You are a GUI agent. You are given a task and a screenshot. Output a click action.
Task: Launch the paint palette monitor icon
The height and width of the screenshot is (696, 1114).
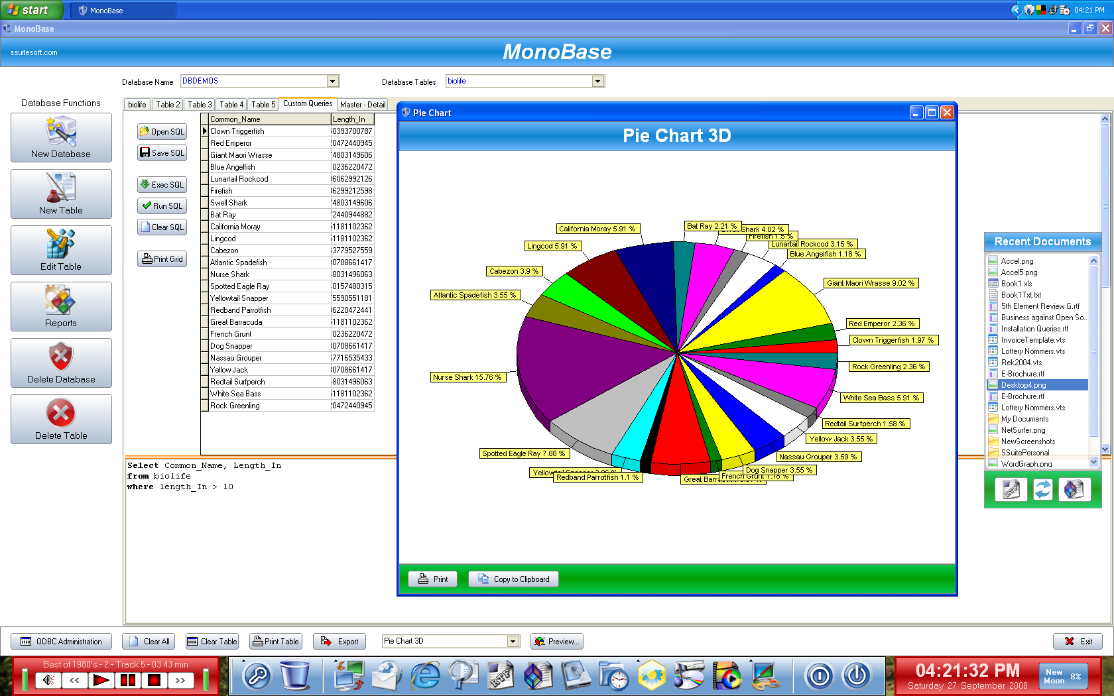(x=765, y=676)
